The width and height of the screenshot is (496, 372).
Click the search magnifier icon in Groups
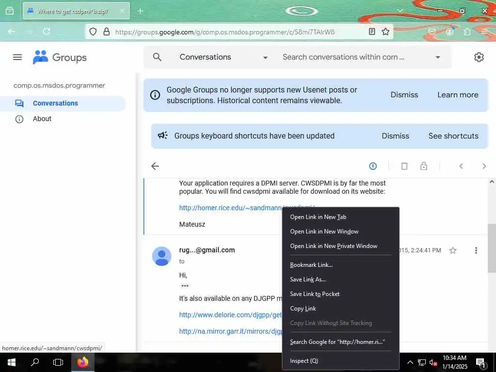point(157,57)
